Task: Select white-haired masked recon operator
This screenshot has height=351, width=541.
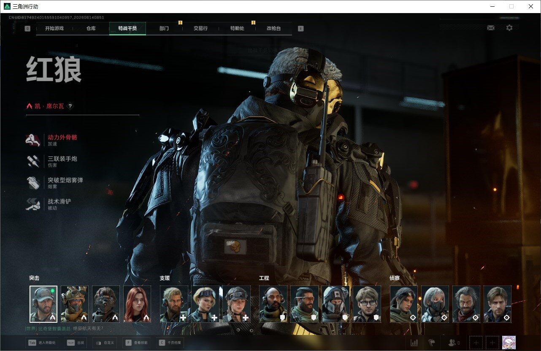Action: pyautogui.click(x=435, y=304)
